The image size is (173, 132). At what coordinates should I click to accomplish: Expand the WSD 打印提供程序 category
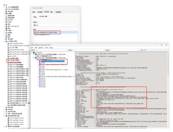[x=4, y=9]
